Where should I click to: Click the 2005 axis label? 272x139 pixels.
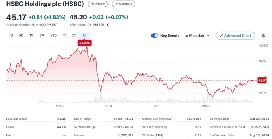60,106
